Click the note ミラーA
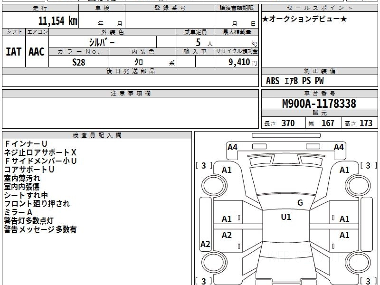Viewport: 380px width, 285px height. (x=18, y=212)
